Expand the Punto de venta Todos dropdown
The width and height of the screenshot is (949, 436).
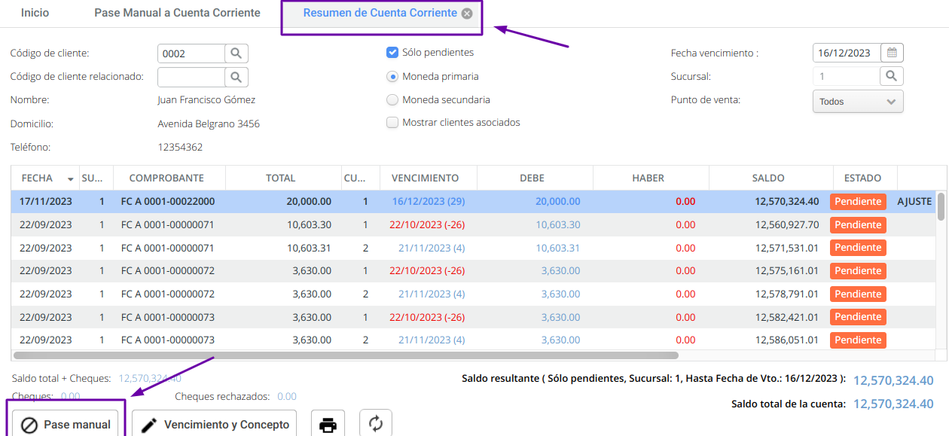tap(858, 102)
